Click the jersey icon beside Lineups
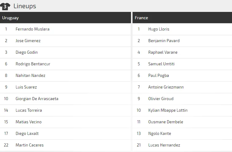Image resolution: width=232 pixels, height=152 pixels. click(5, 6)
